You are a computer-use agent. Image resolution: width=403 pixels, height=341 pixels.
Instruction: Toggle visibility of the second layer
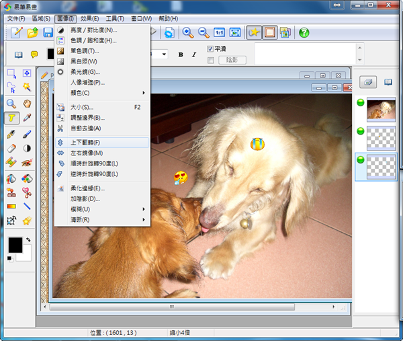[x=361, y=131]
